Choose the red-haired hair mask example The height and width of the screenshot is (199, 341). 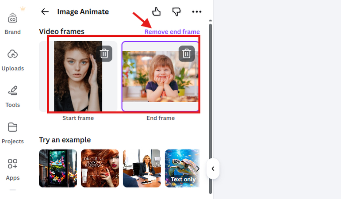coord(100,168)
